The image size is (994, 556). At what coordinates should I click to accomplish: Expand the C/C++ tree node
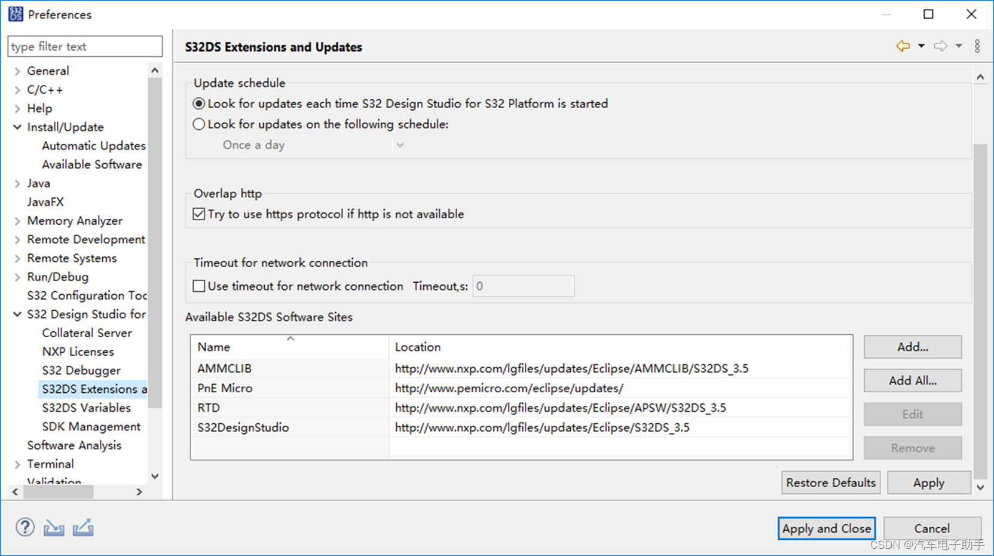17,90
